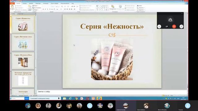Click the participants icon in call panel
The width and height of the screenshot is (198, 111).
tap(170, 20)
